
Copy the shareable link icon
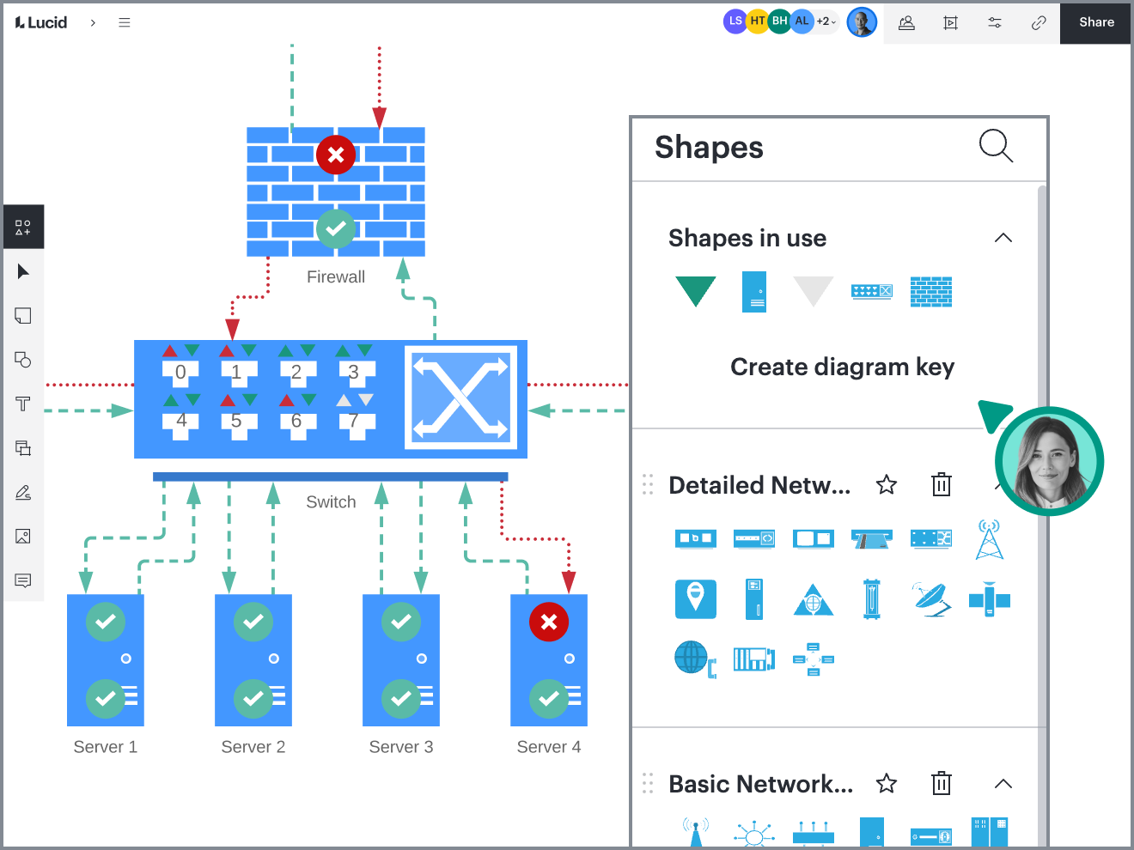(1039, 22)
